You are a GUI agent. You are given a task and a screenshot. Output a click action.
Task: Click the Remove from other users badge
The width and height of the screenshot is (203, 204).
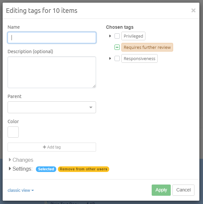pos(84,169)
